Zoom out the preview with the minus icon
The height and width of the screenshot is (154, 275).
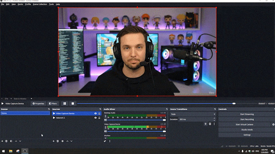pyautogui.click(x=2, y=98)
